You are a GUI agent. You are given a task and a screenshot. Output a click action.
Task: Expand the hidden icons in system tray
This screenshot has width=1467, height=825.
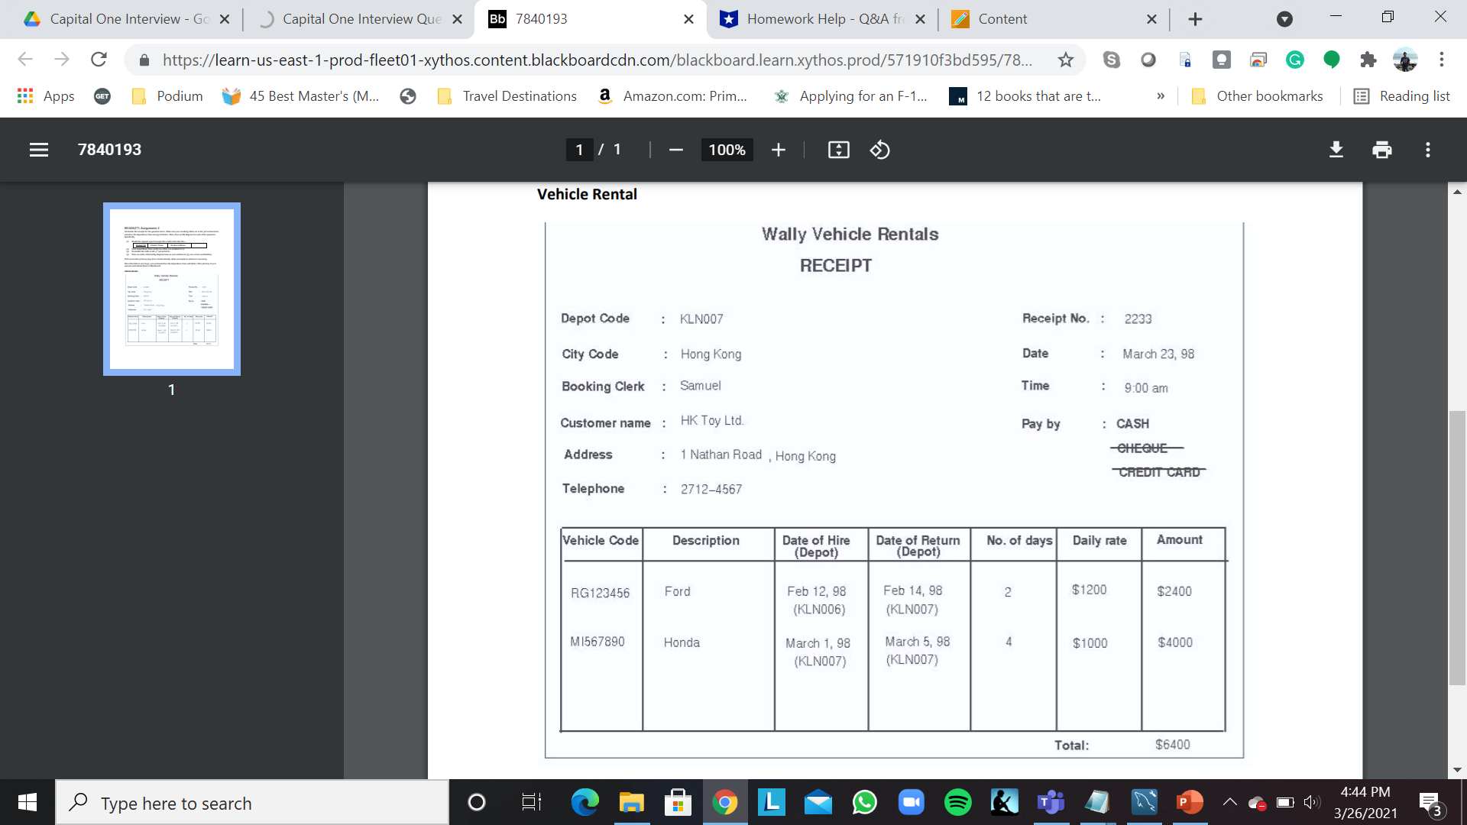tap(1230, 802)
